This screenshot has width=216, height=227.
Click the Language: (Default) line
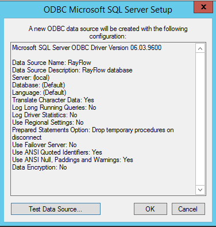coord(39,93)
